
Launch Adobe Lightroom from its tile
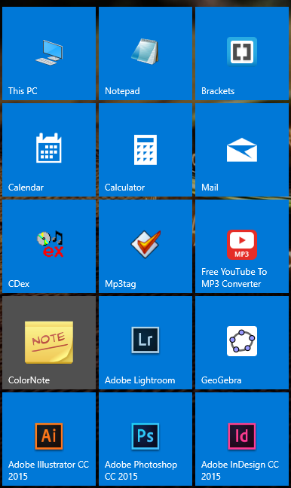(x=145, y=343)
